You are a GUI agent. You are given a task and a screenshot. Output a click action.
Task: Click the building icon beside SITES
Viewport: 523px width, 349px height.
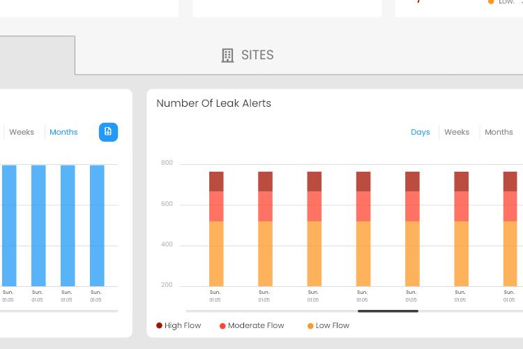pyautogui.click(x=227, y=55)
